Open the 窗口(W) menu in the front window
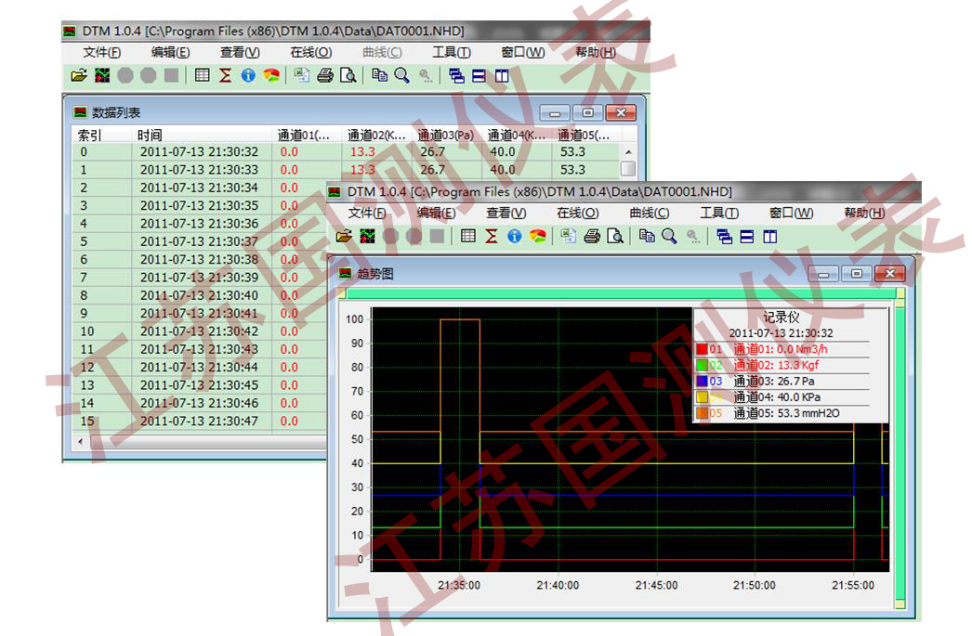This screenshot has height=636, width=972. point(792,213)
